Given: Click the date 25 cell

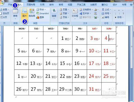Looking at the screenshot, I should 109,76.
